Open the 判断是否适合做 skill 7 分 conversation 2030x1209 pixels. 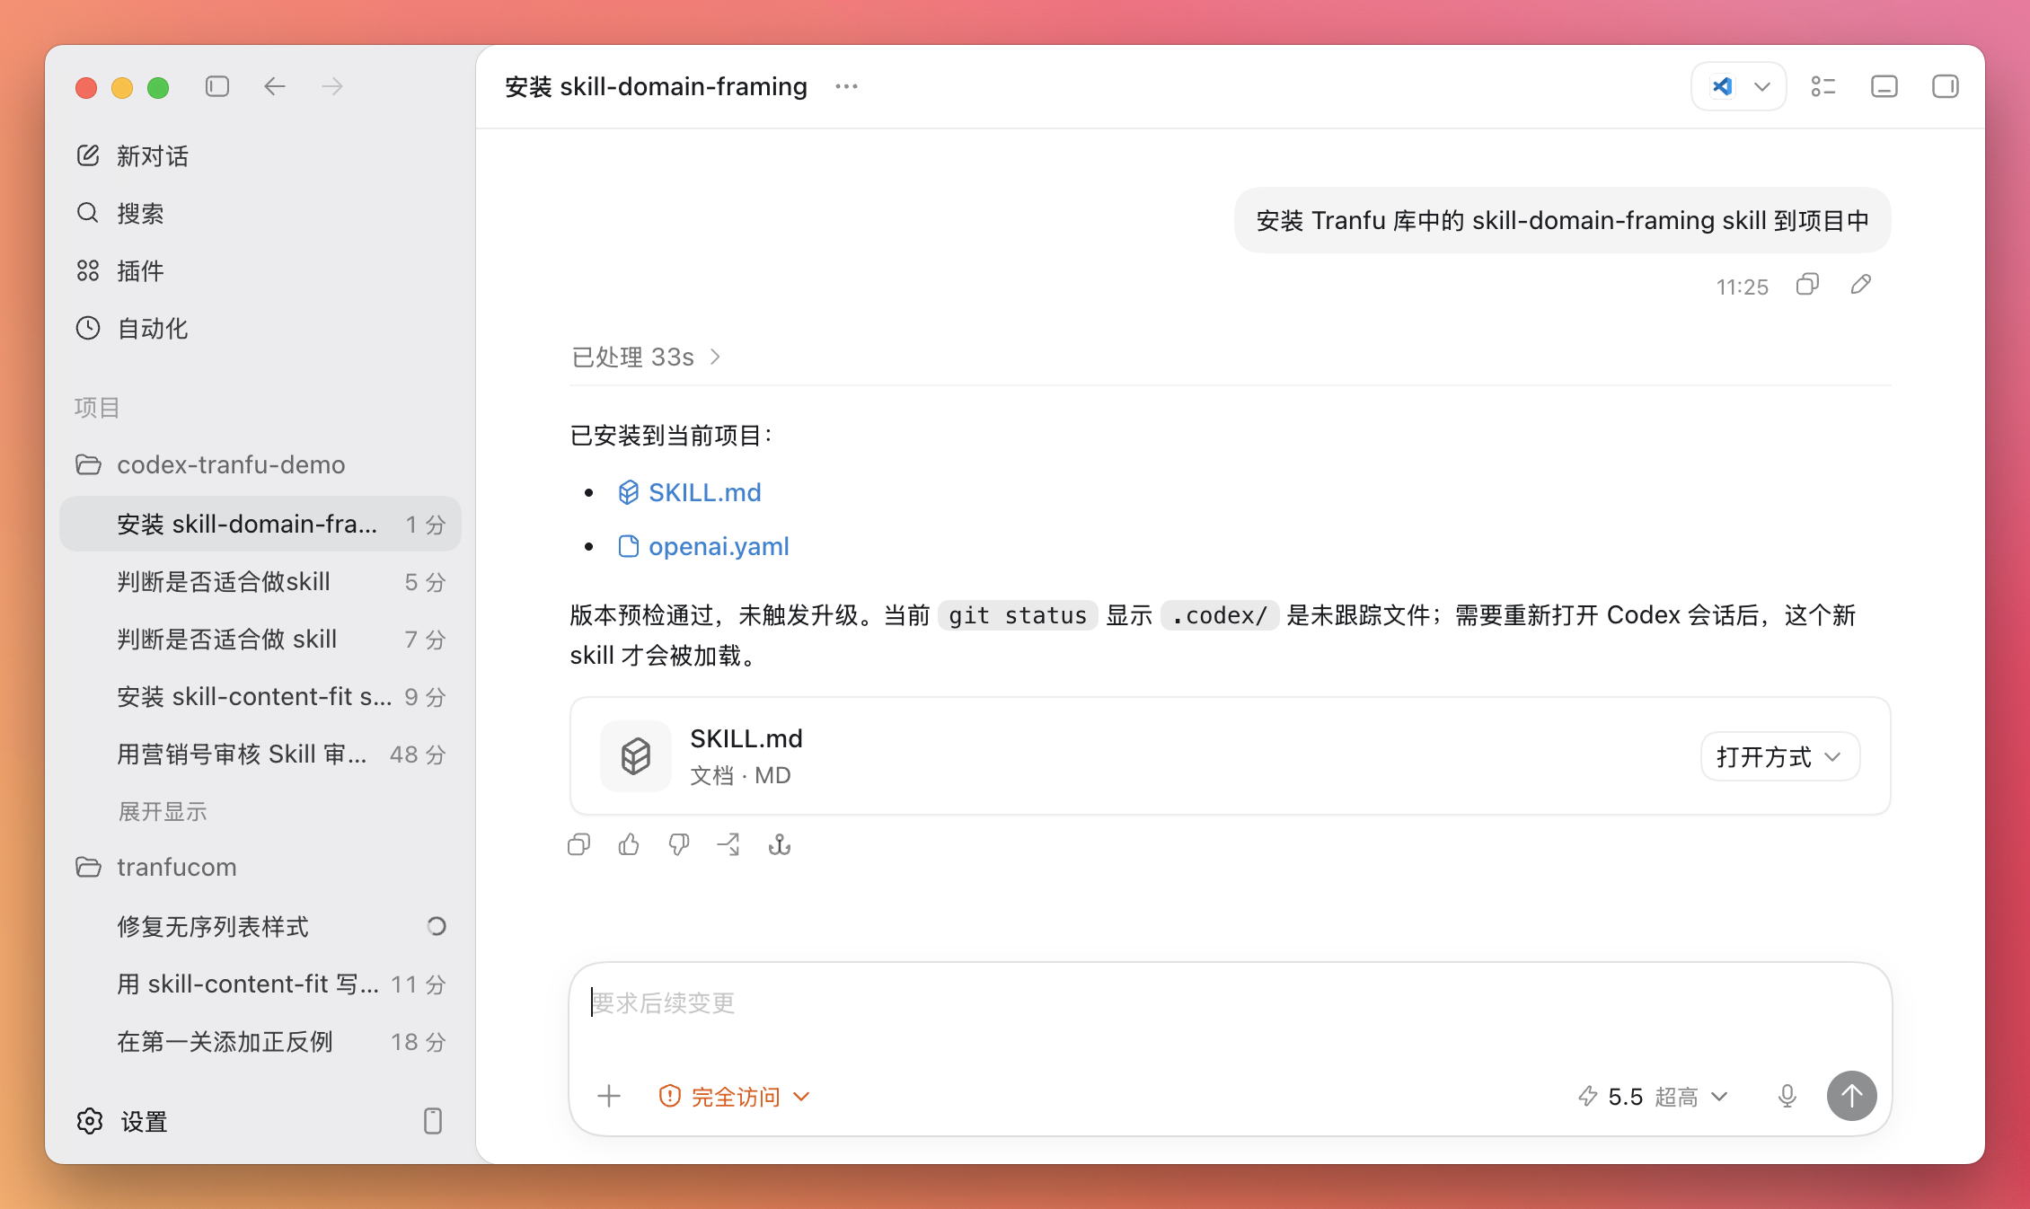click(260, 639)
